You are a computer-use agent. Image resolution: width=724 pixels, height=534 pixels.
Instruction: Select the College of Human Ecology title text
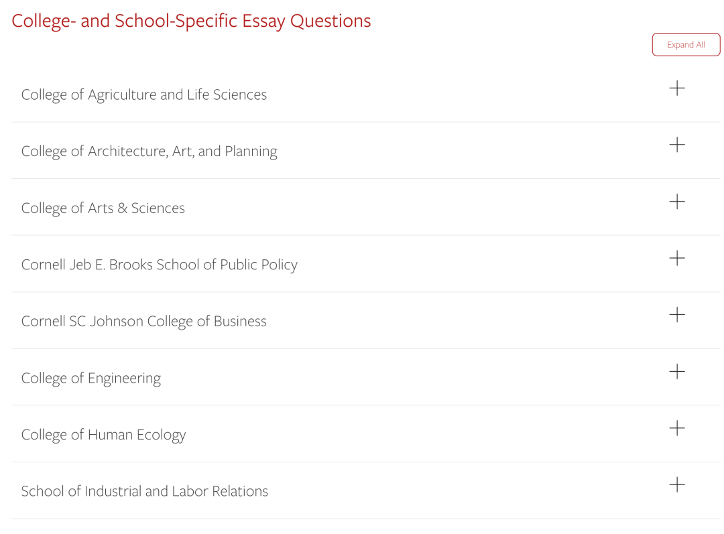coord(103,435)
